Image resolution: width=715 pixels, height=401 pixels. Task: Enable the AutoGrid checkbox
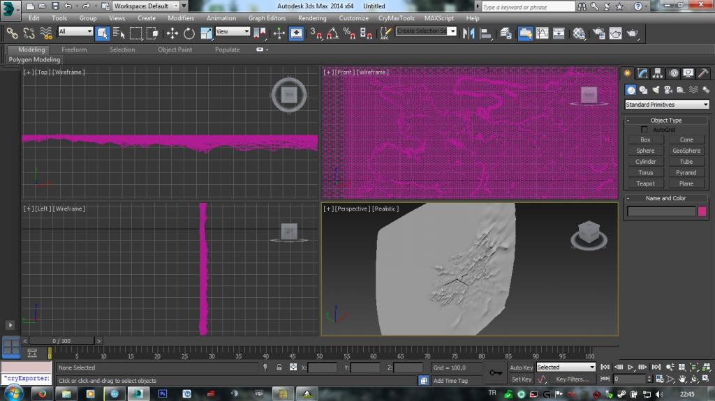[644, 130]
